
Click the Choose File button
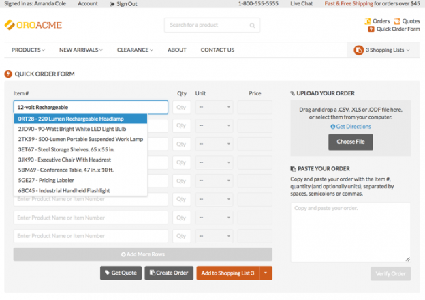[x=351, y=142]
